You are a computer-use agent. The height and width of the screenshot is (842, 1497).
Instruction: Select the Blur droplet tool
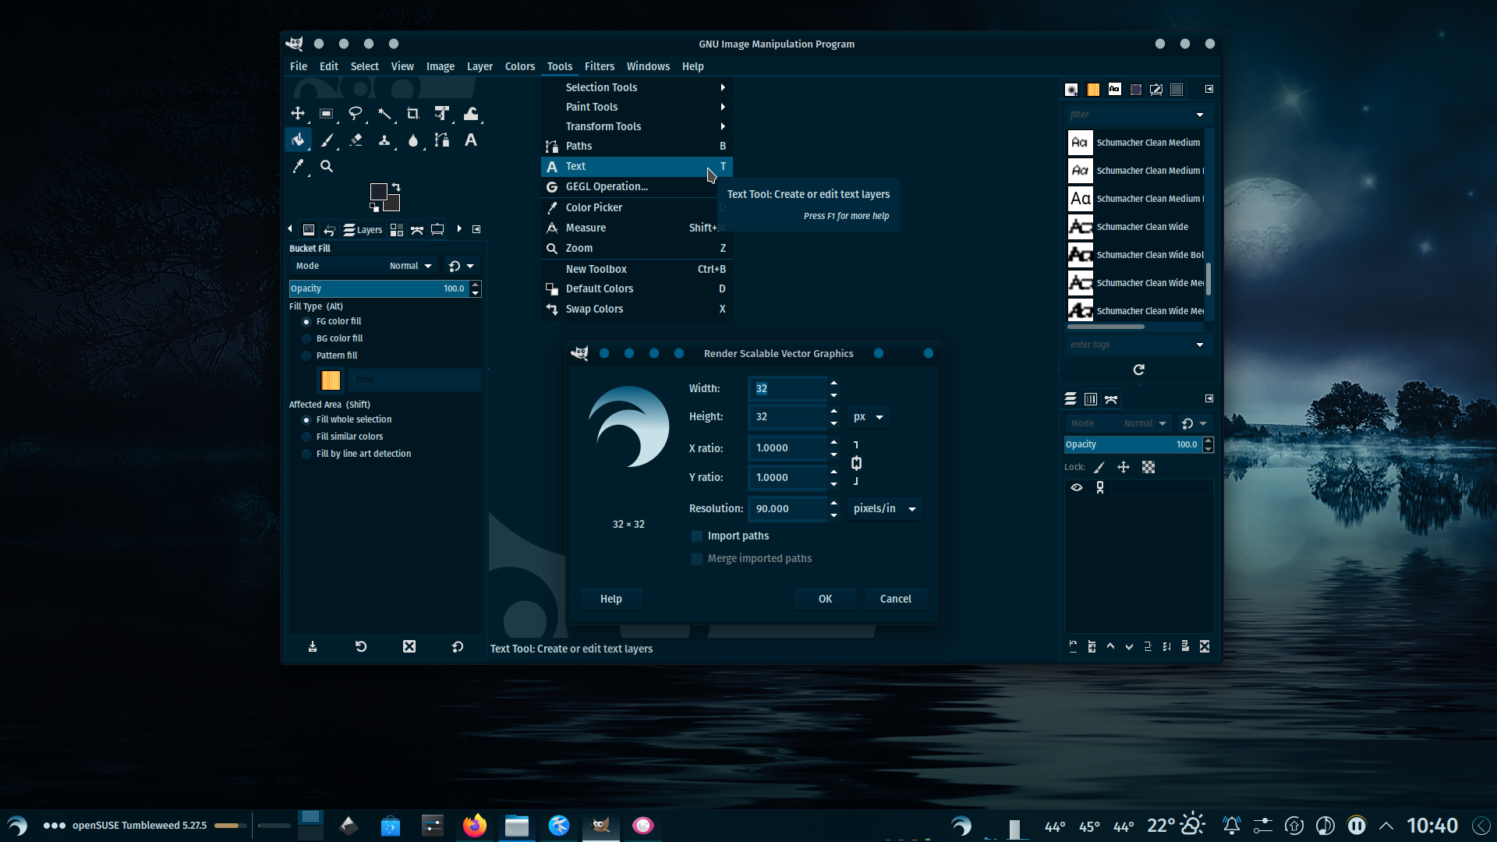coord(413,140)
